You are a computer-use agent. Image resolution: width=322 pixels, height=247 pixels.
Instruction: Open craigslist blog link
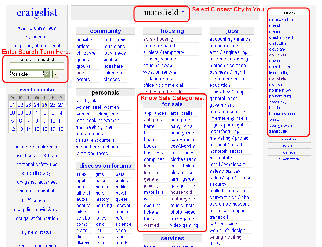click(x=37, y=173)
